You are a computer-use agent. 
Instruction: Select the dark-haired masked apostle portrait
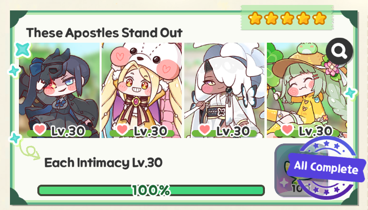point(59,90)
